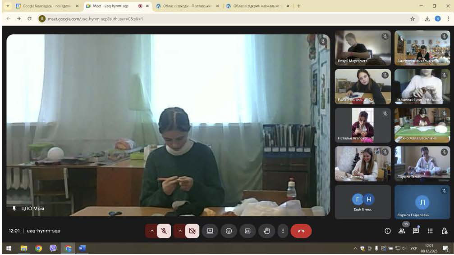The width and height of the screenshot is (454, 255).
Task: Expand audio settings arrow beside microphone
Action: pyautogui.click(x=152, y=231)
